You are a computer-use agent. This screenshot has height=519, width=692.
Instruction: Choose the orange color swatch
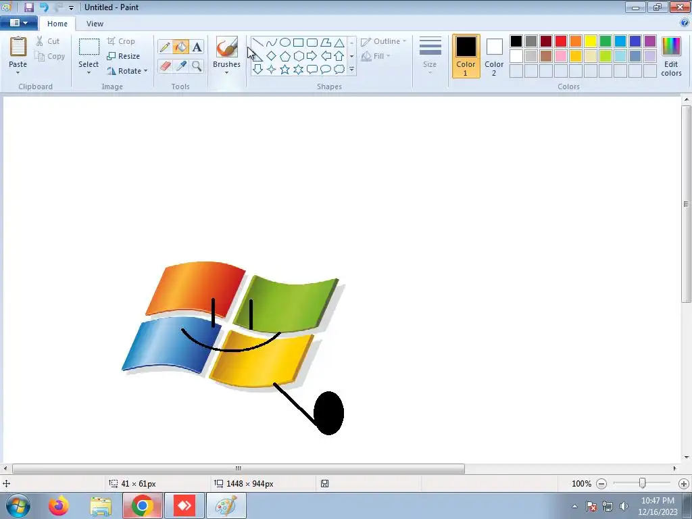(x=576, y=41)
